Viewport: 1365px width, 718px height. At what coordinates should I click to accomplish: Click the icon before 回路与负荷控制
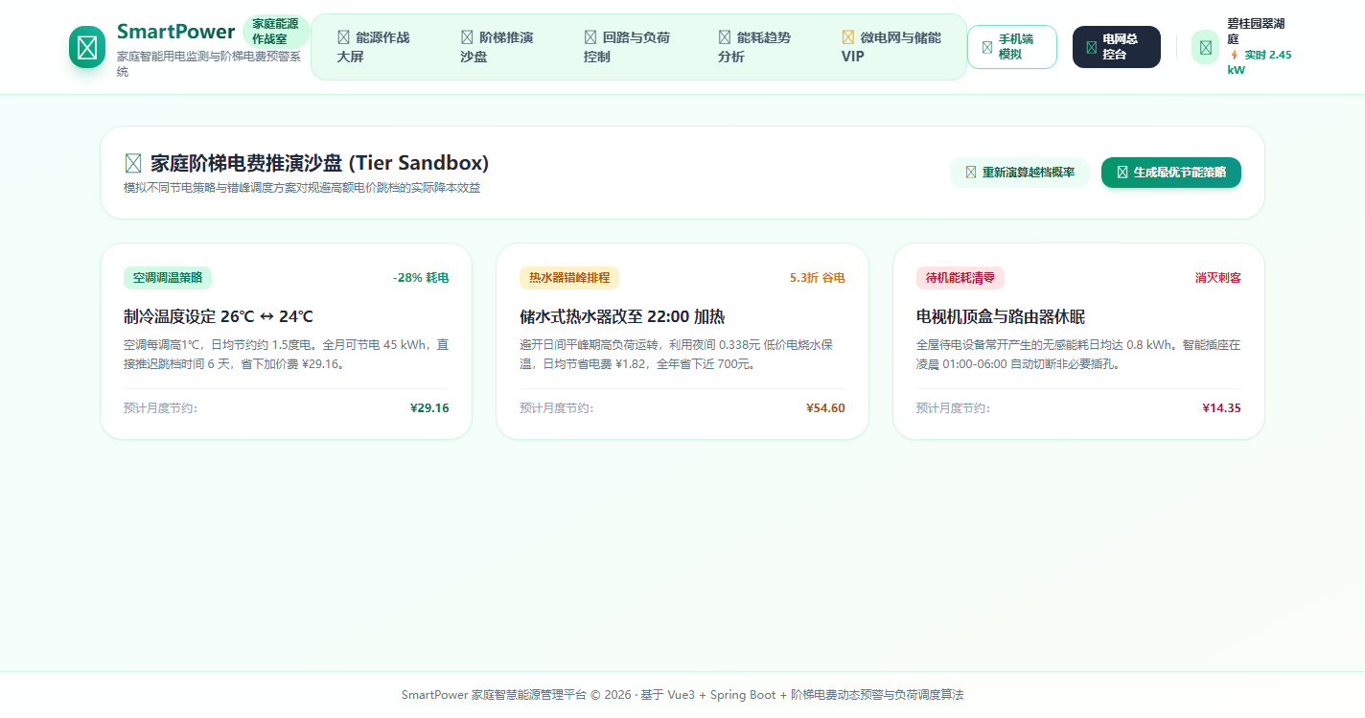point(590,37)
